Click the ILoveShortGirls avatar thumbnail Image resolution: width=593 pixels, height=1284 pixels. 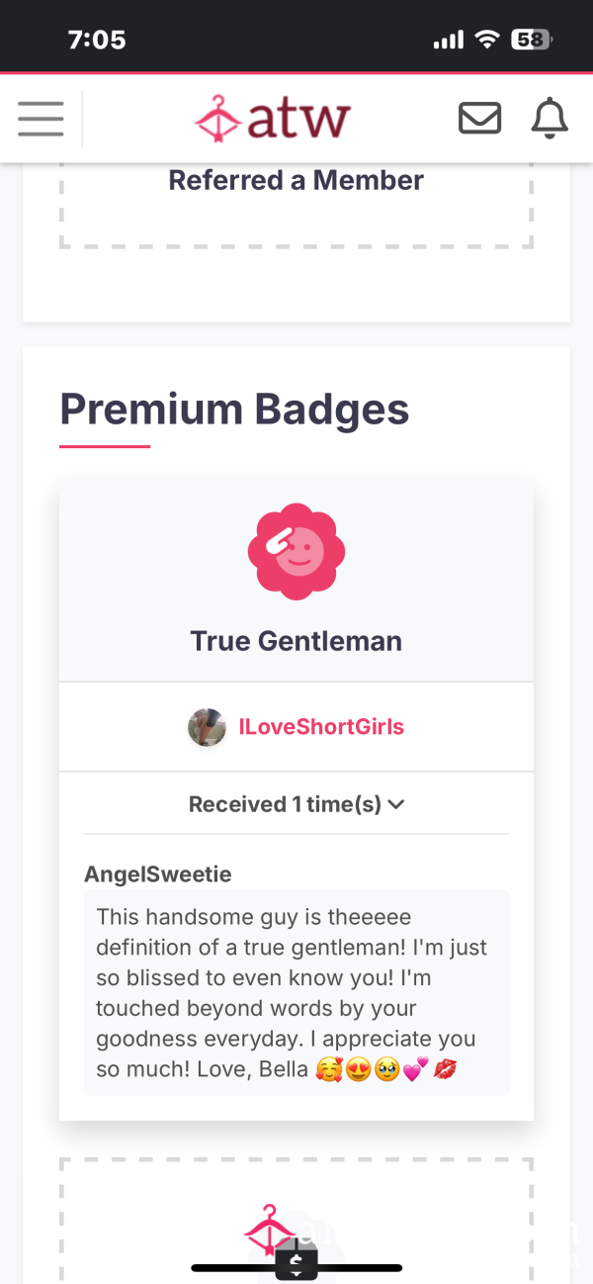tap(207, 727)
